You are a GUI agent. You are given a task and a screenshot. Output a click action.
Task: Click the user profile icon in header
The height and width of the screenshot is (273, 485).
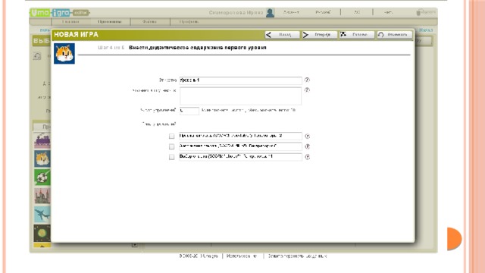click(270, 13)
